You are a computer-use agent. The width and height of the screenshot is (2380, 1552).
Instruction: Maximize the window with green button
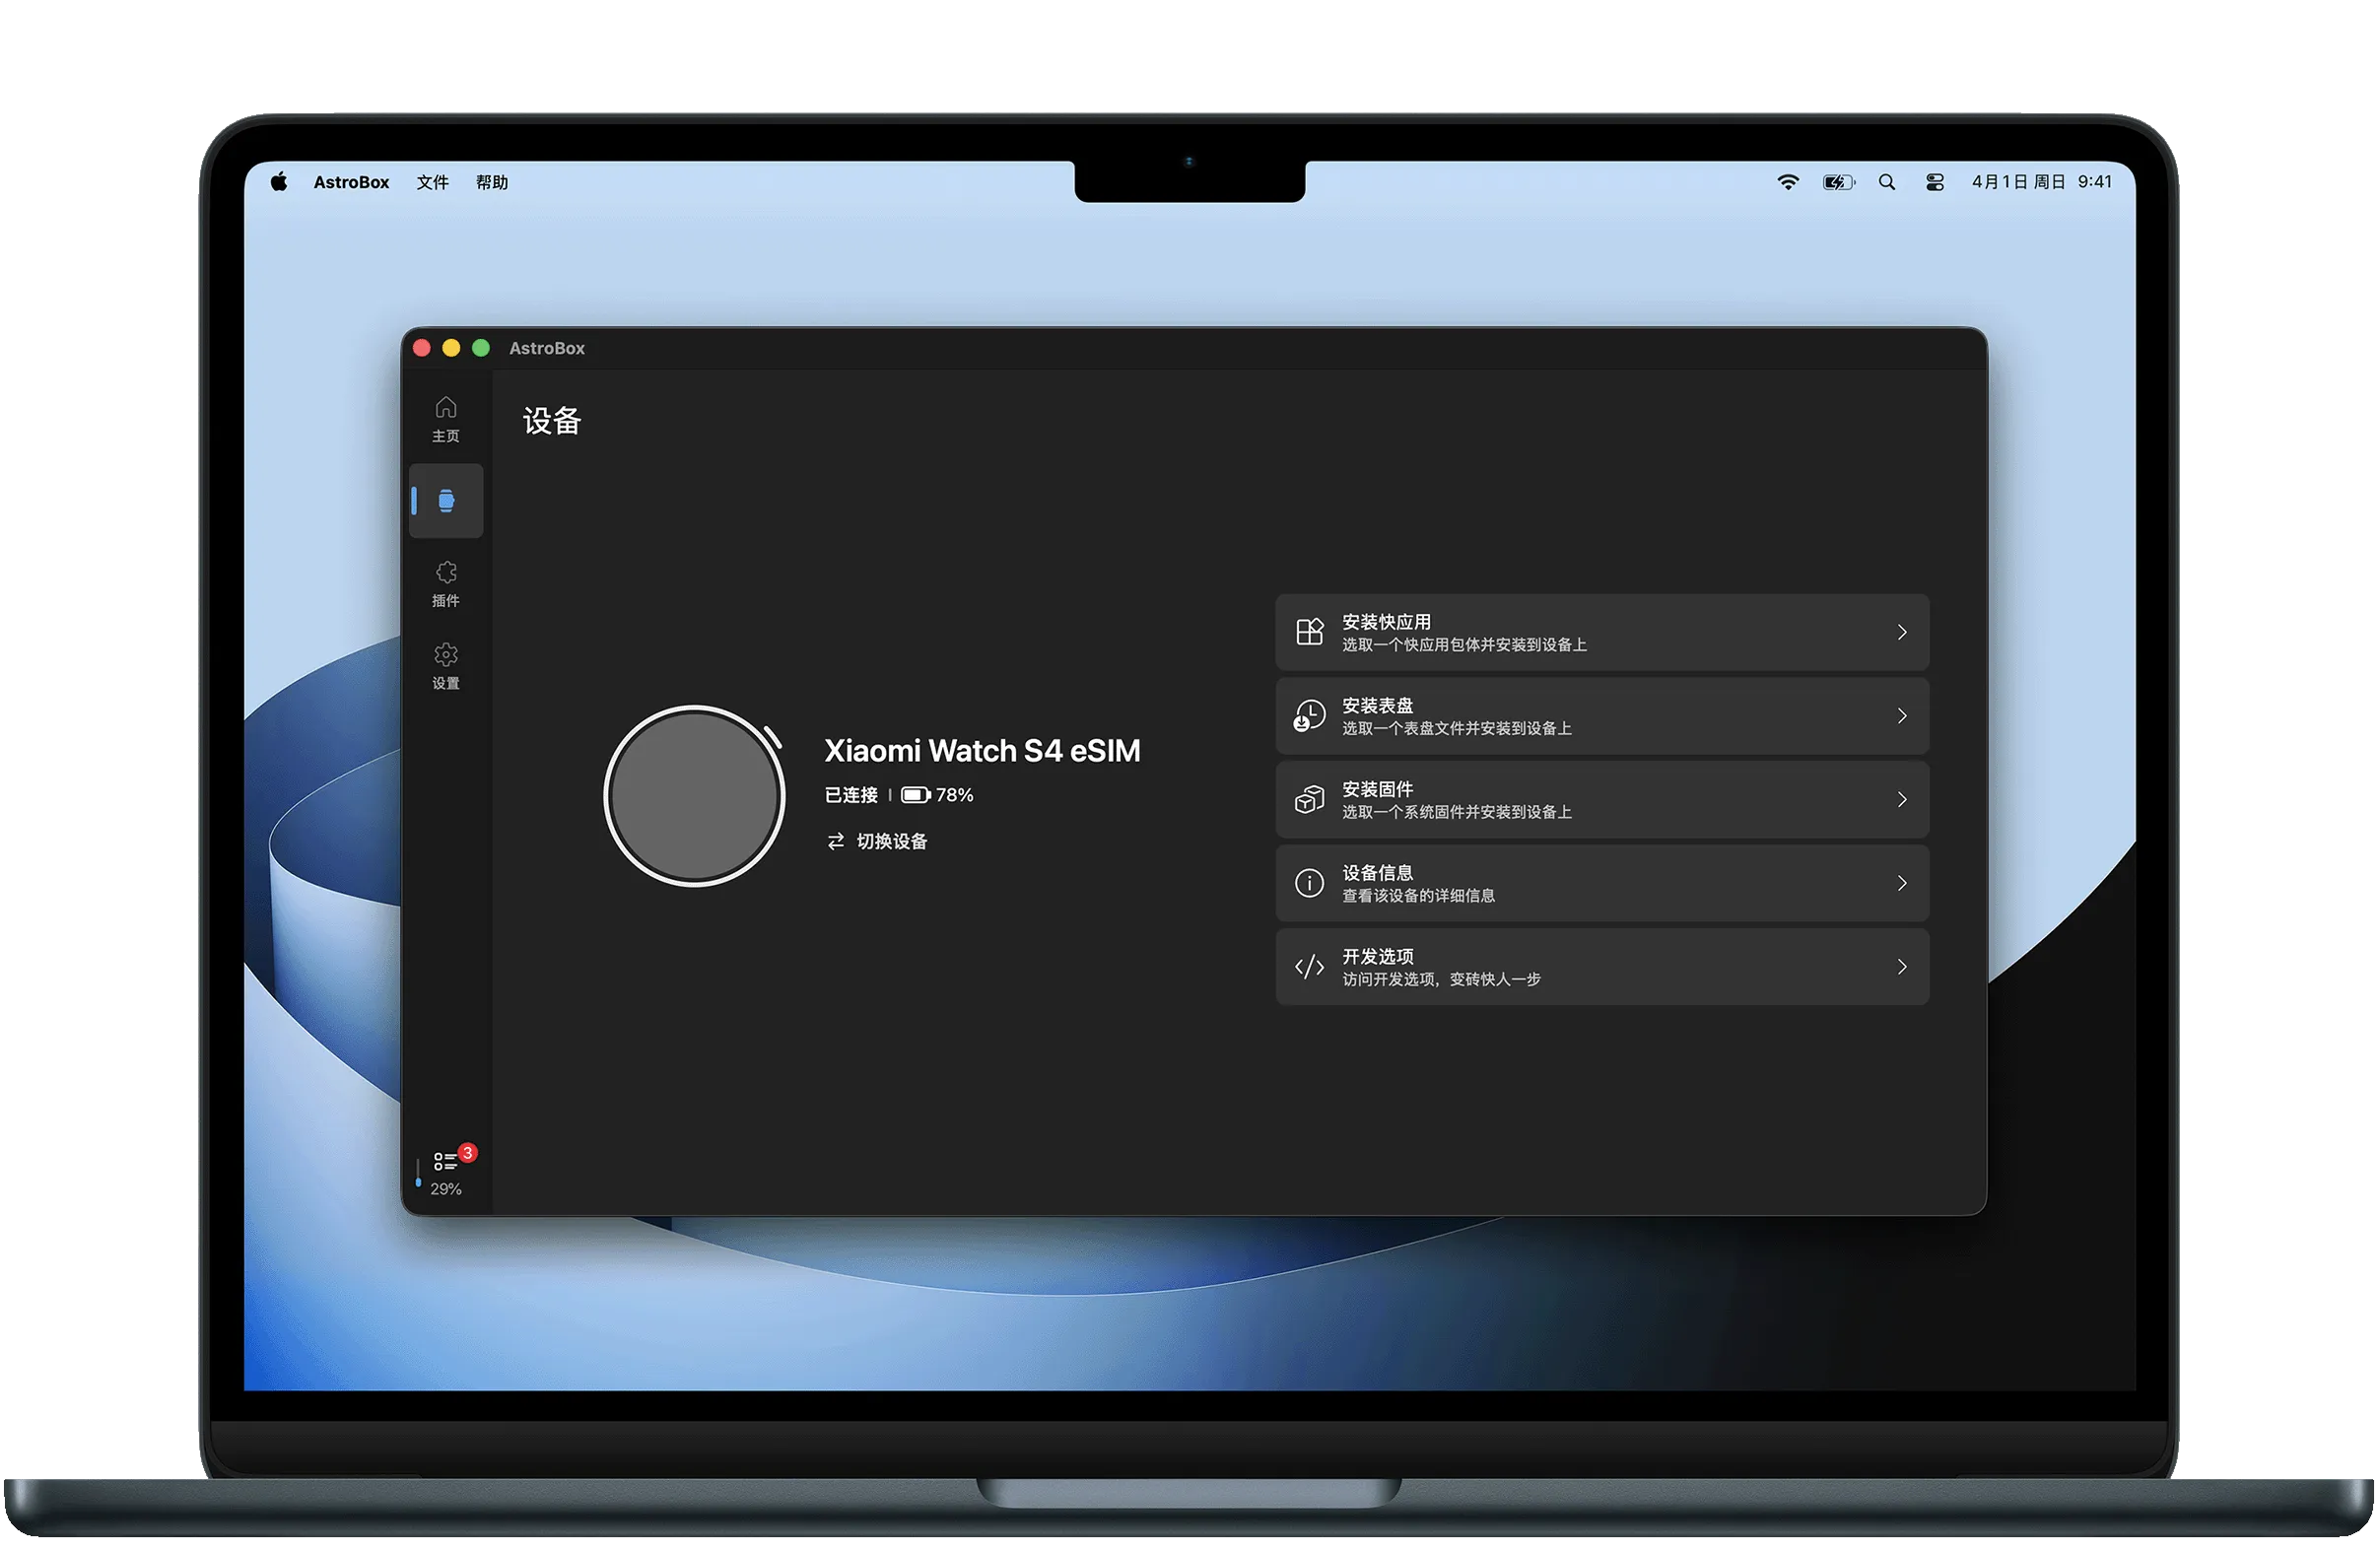481,348
